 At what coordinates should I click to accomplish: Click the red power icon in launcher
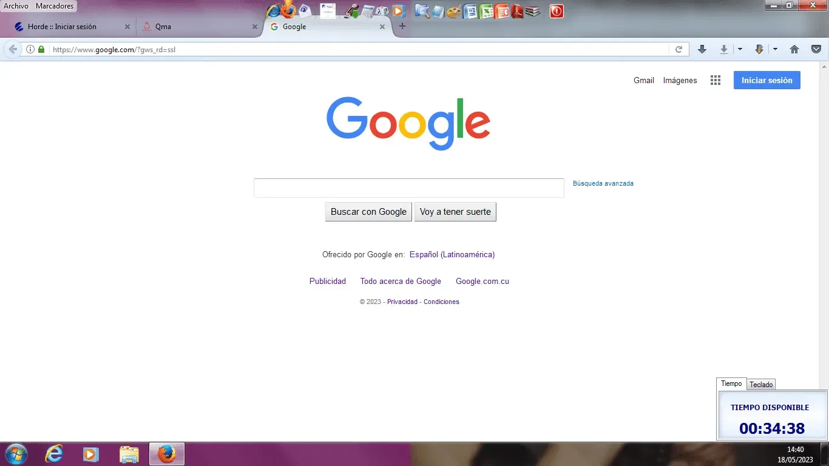(x=557, y=11)
